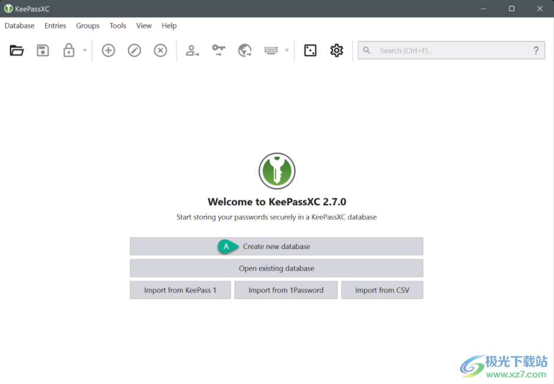Click the Copy password key icon
The height and width of the screenshot is (384, 554).
[219, 51]
